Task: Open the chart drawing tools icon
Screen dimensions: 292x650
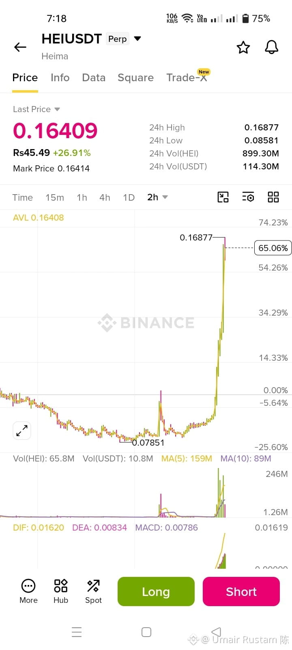Action: (223, 197)
